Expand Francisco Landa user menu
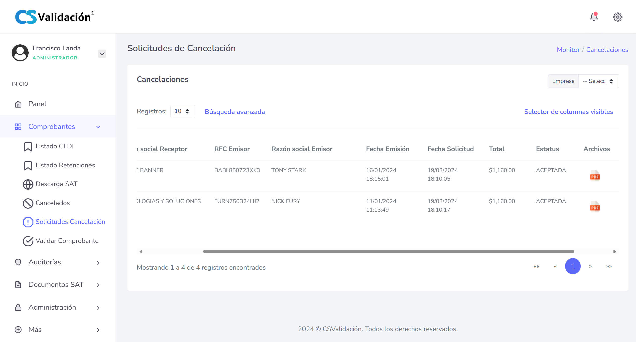Screen dimensions: 636x342 102,54
